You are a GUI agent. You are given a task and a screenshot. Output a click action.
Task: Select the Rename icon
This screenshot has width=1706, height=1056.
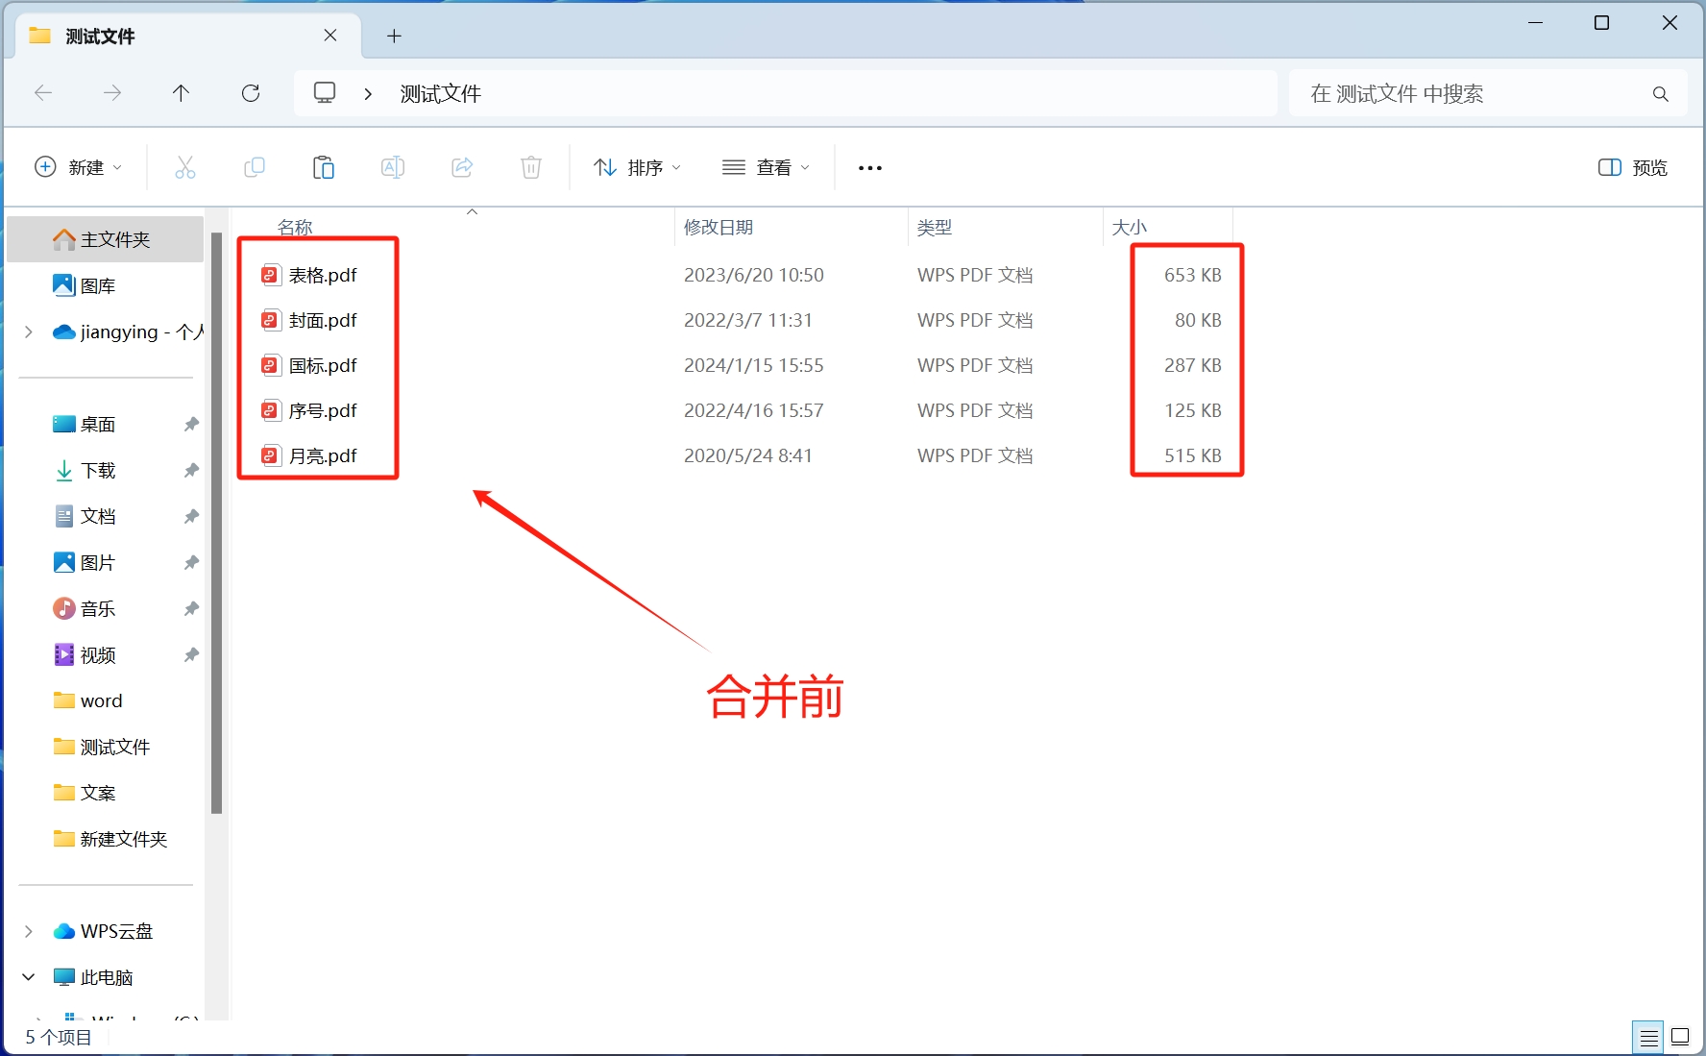pyautogui.click(x=393, y=167)
